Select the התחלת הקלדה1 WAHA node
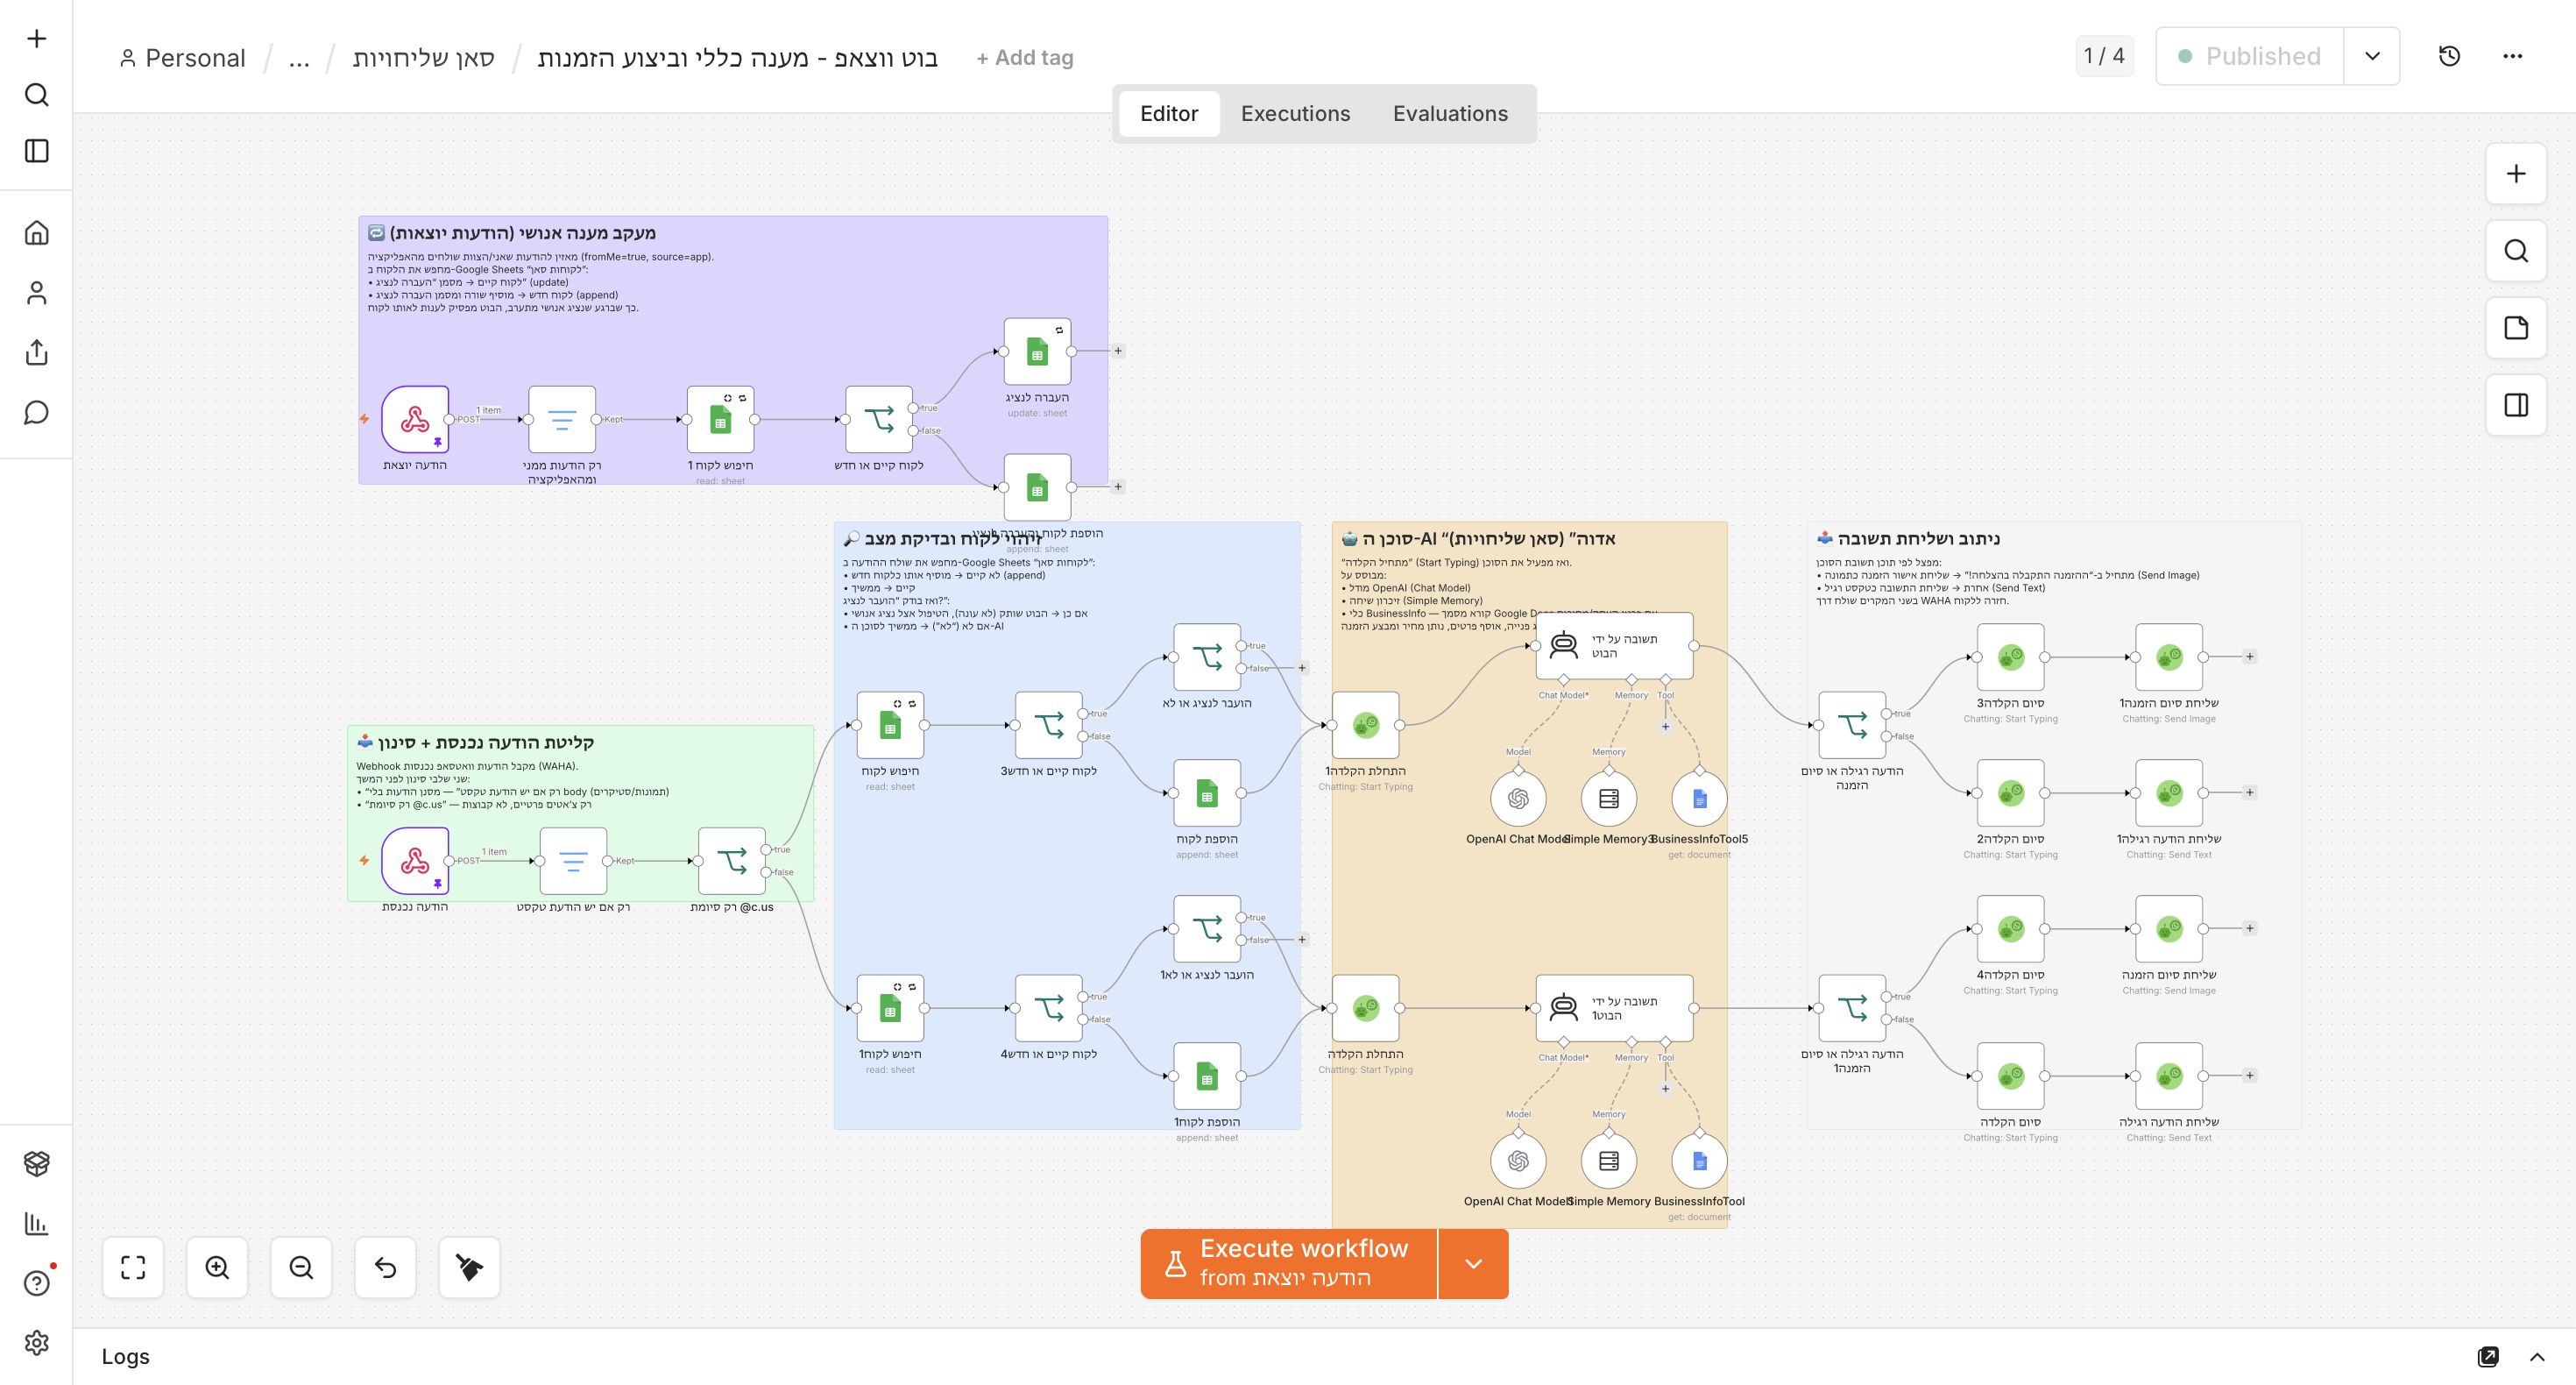This screenshot has height=1385, width=2576. coord(1366,725)
